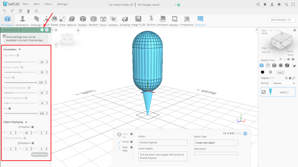Click the Delete trash icon
Screen dimensions: 298x167
coord(28,11)
